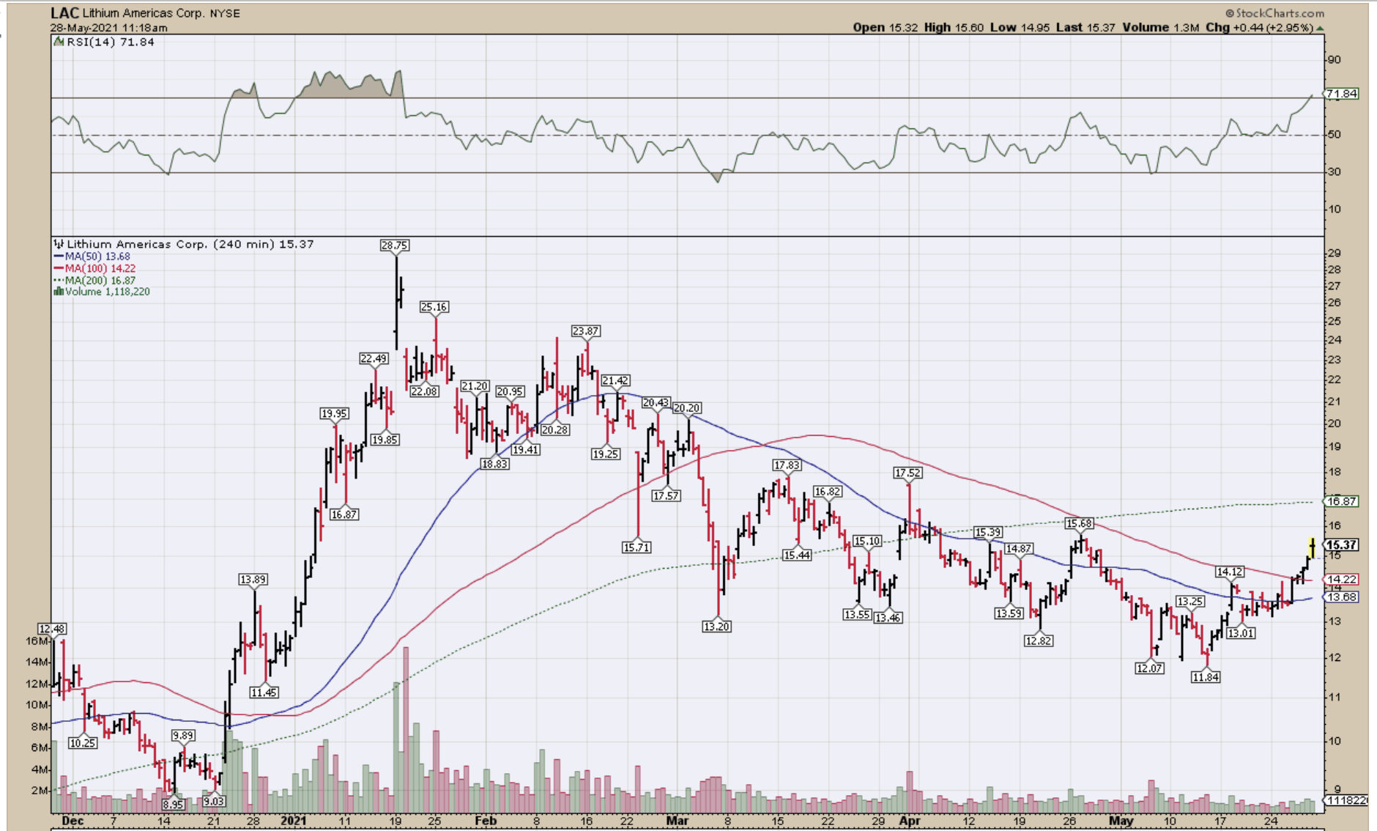This screenshot has height=831, width=1377.
Task: Click the volume bars icon in the legend
Action: click(x=59, y=292)
